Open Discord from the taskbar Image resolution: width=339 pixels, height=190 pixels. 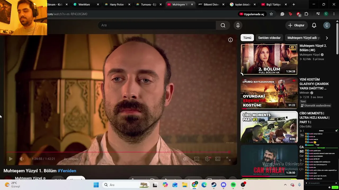tap(224, 185)
